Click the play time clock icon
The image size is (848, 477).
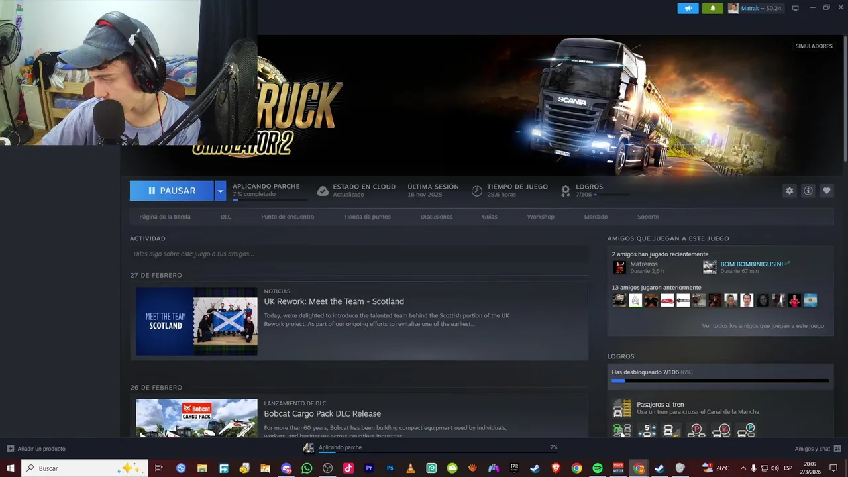[477, 191]
